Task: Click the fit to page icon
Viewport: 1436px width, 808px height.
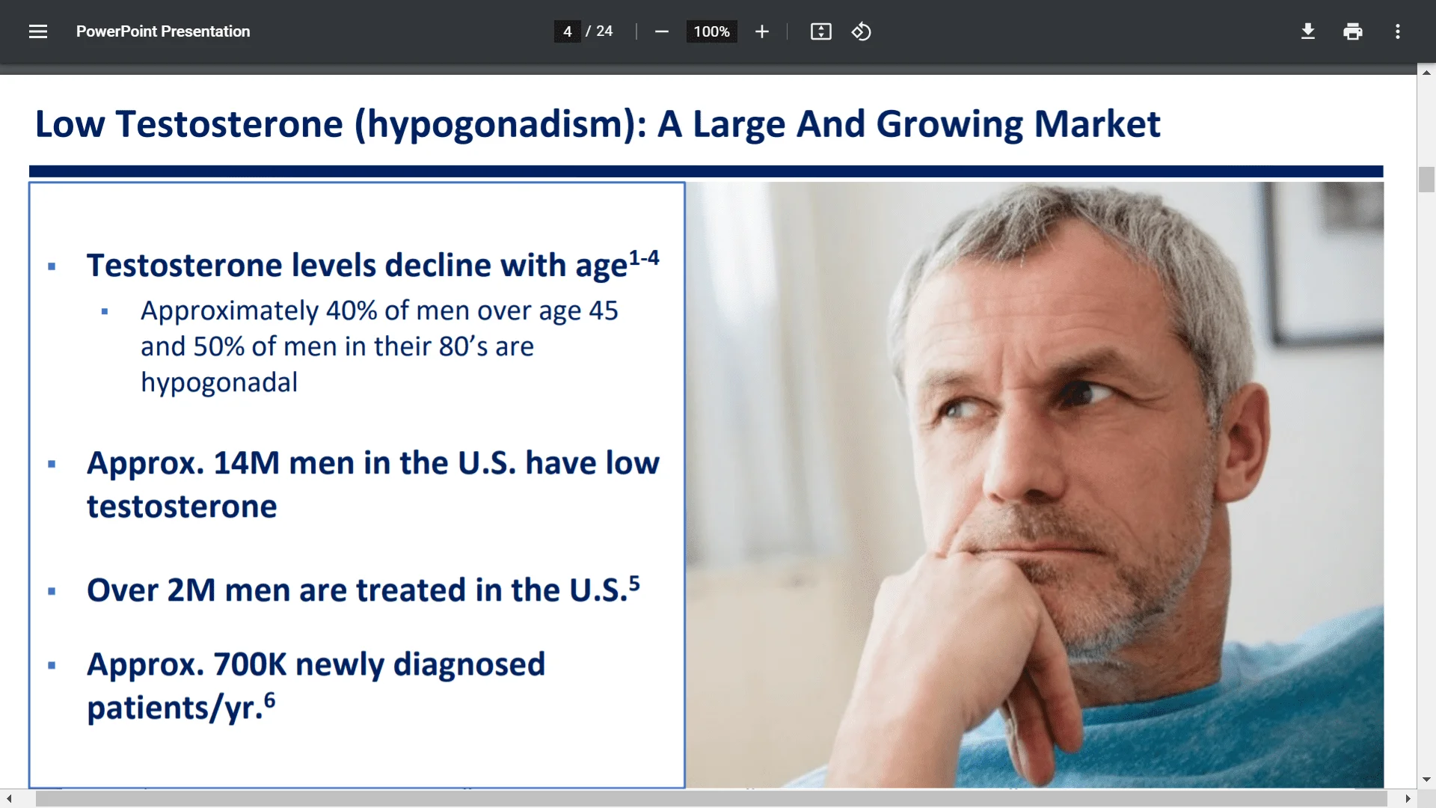Action: pos(820,31)
